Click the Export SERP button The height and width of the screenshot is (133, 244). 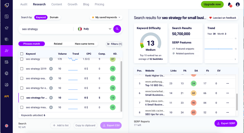(226, 123)
